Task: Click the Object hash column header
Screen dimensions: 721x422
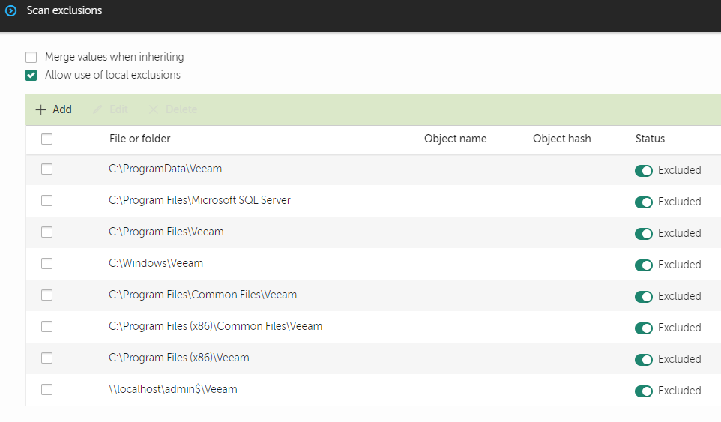Action: coord(561,139)
